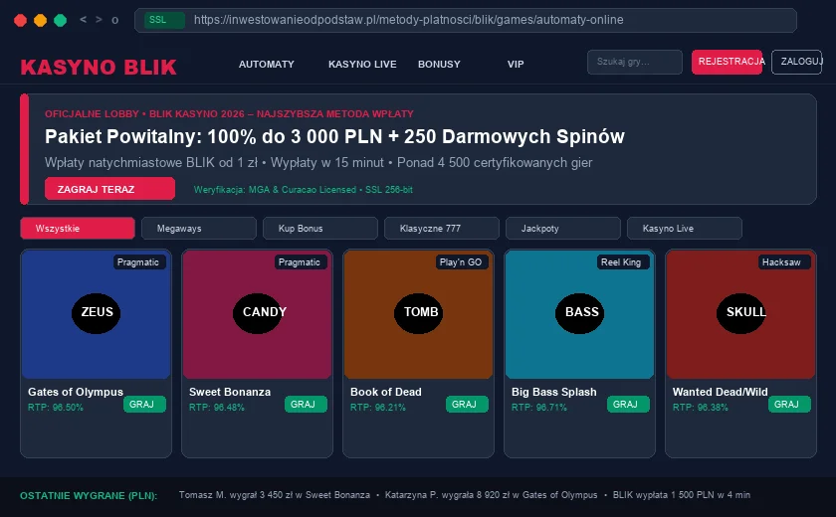The width and height of the screenshot is (836, 517).
Task: Click GRAJ for Gates of Olympus
Action: point(144,404)
